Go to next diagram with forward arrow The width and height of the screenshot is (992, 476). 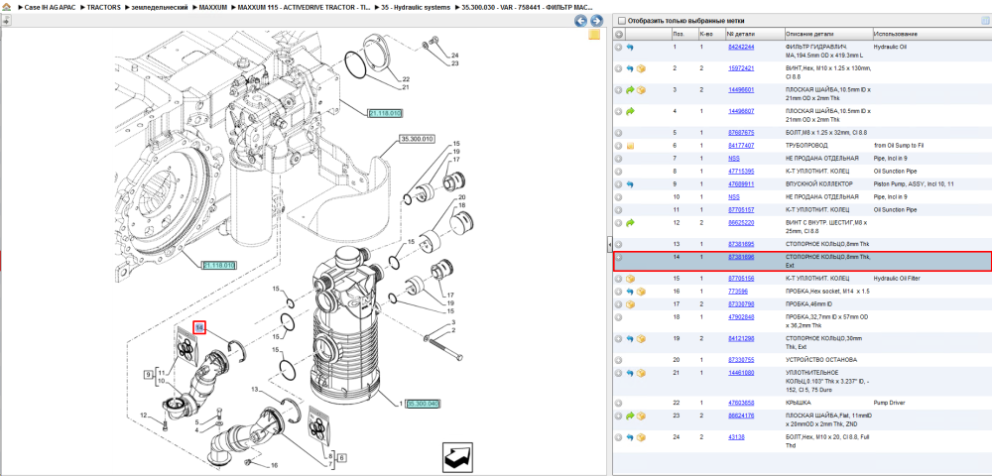click(x=595, y=21)
